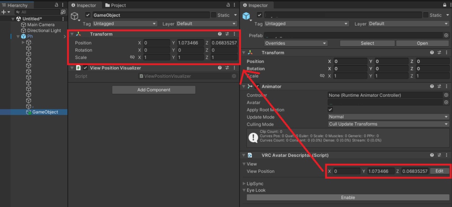This screenshot has height=207, width=452.
Task: Click the Hierarchy search box
Action: point(37,12)
